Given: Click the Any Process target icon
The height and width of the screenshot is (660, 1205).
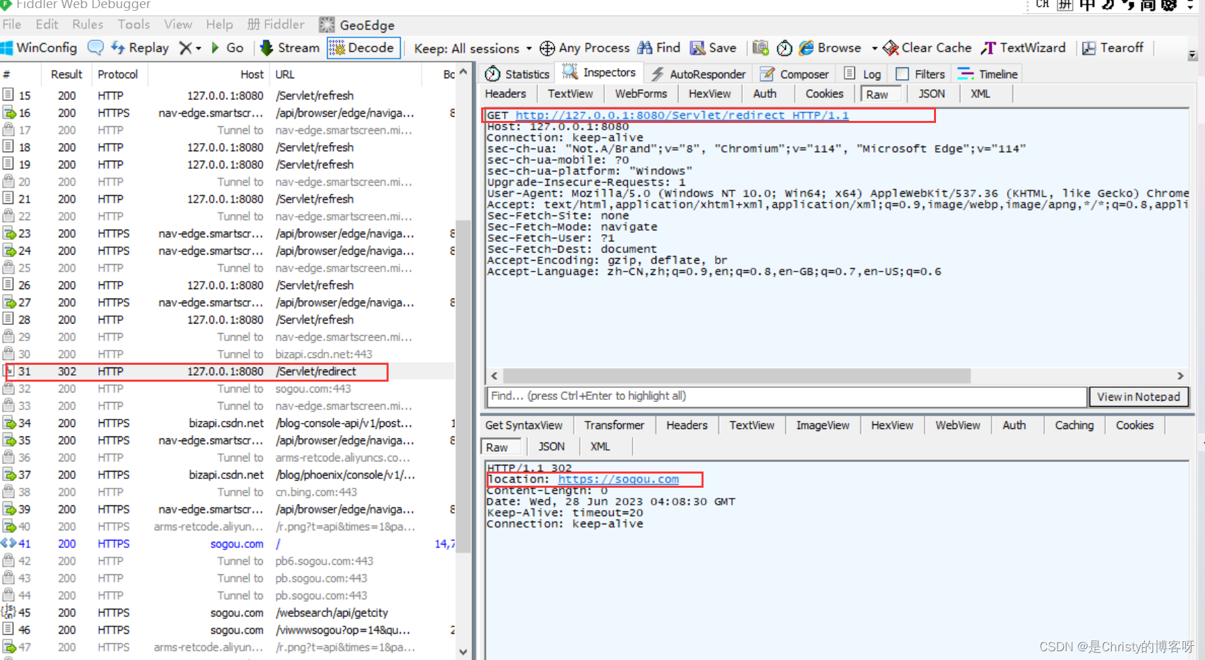Looking at the screenshot, I should pos(547,48).
